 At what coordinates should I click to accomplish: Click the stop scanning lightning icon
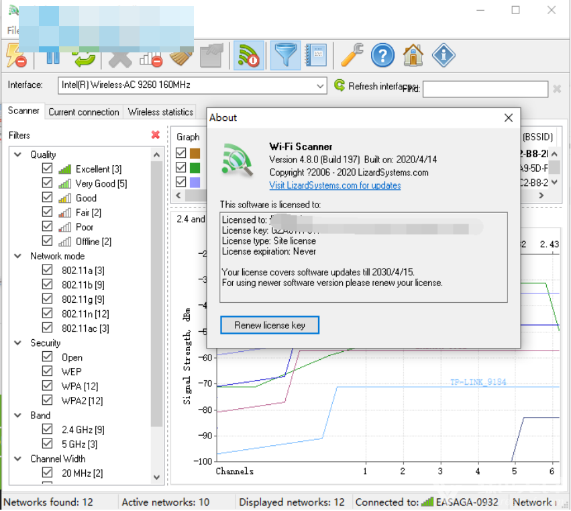coord(16,56)
